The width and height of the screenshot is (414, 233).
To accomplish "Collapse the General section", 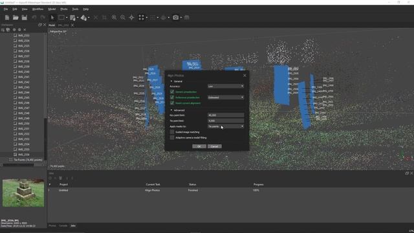I will 171,82.
